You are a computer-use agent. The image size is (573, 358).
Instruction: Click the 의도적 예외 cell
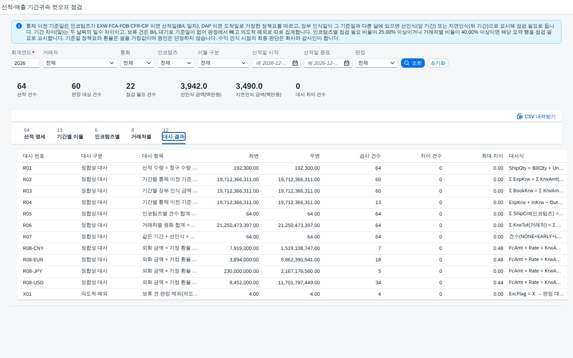point(94,294)
